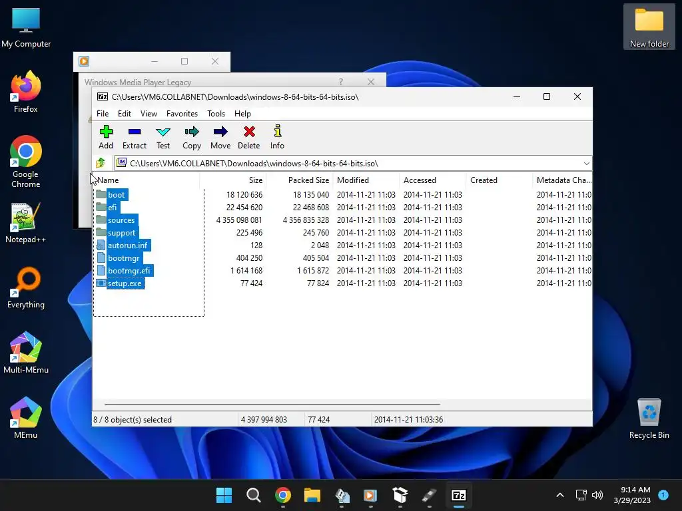Go up one folder level icon
This screenshot has width=682, height=511.
pyautogui.click(x=101, y=163)
